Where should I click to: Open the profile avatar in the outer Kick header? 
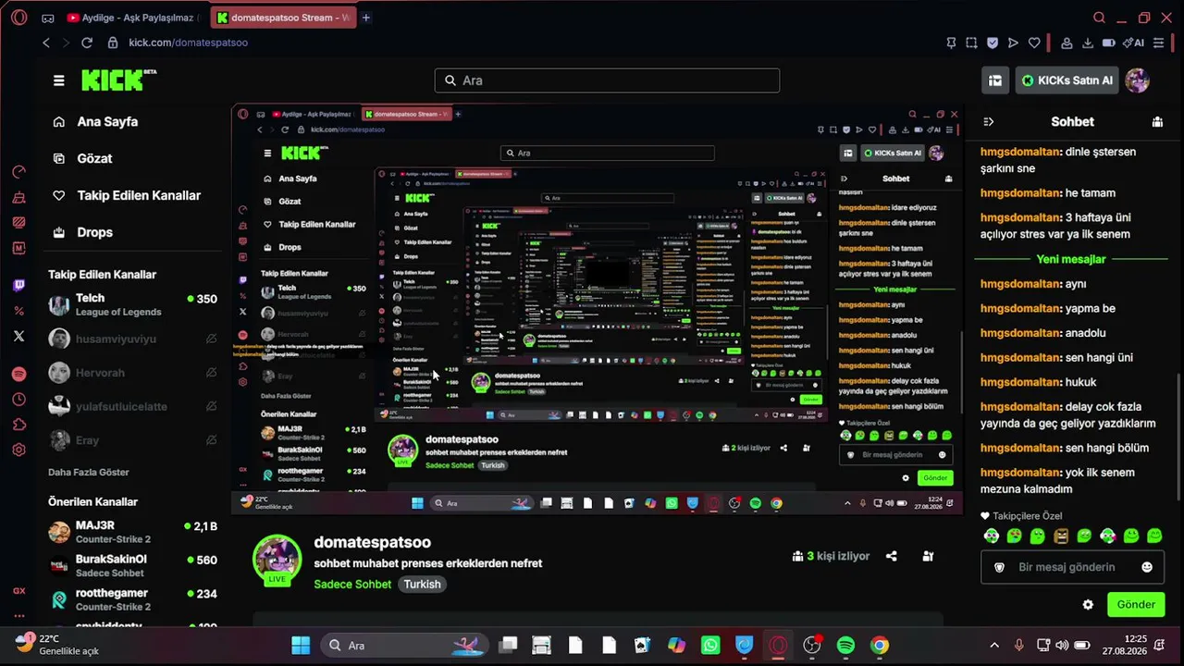[1137, 80]
